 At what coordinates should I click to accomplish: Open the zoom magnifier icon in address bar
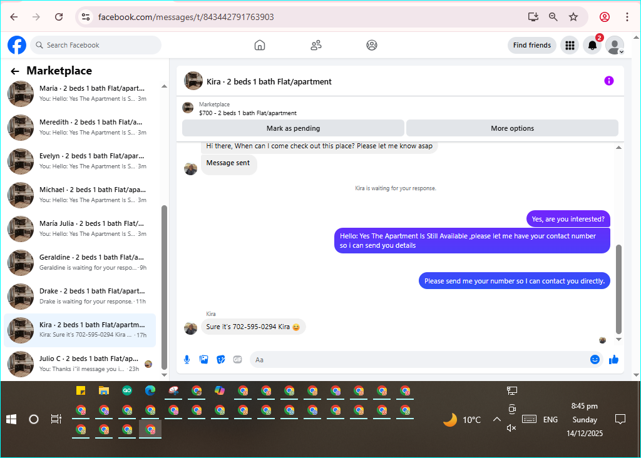[x=553, y=17]
